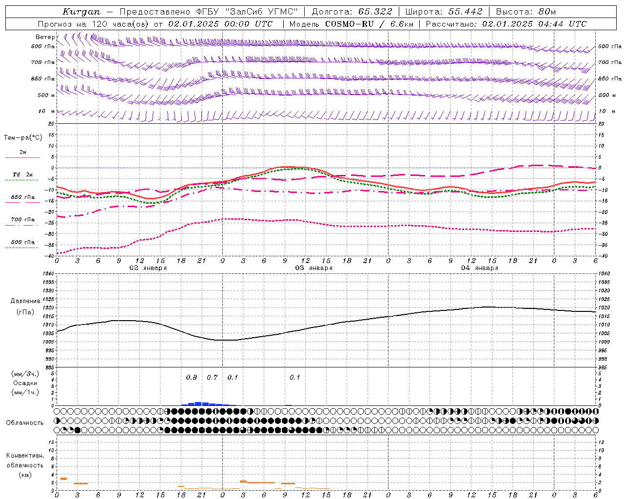Click the orange convective bar at 3 km height
This screenshot has height=499, width=624.
(63, 479)
